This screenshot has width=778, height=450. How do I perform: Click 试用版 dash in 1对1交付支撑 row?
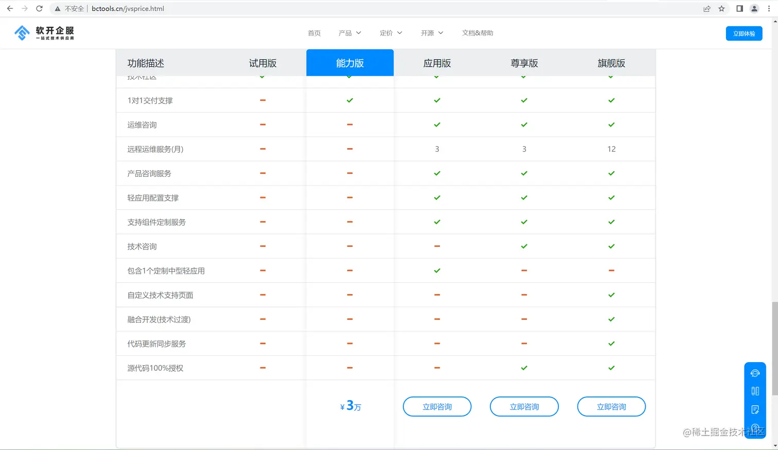tap(262, 100)
